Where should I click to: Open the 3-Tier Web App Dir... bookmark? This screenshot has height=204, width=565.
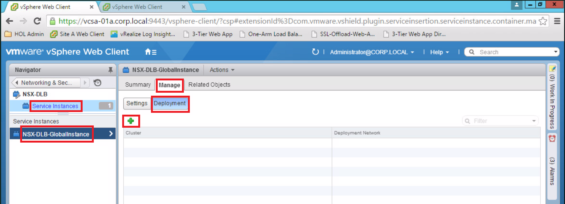pos(415,34)
